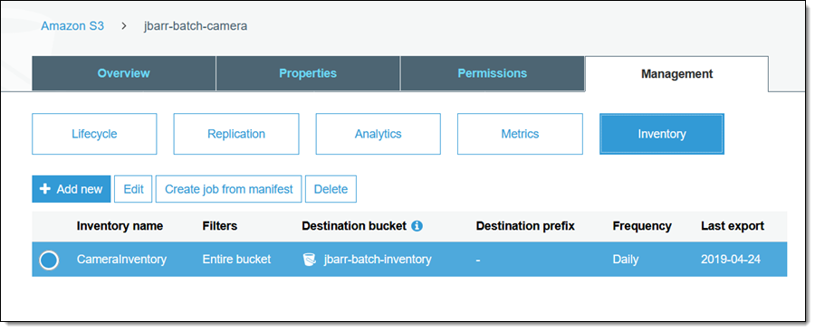Click the bucket icon beside jbarr-batch-inventory
The height and width of the screenshot is (331, 815).
pos(310,260)
